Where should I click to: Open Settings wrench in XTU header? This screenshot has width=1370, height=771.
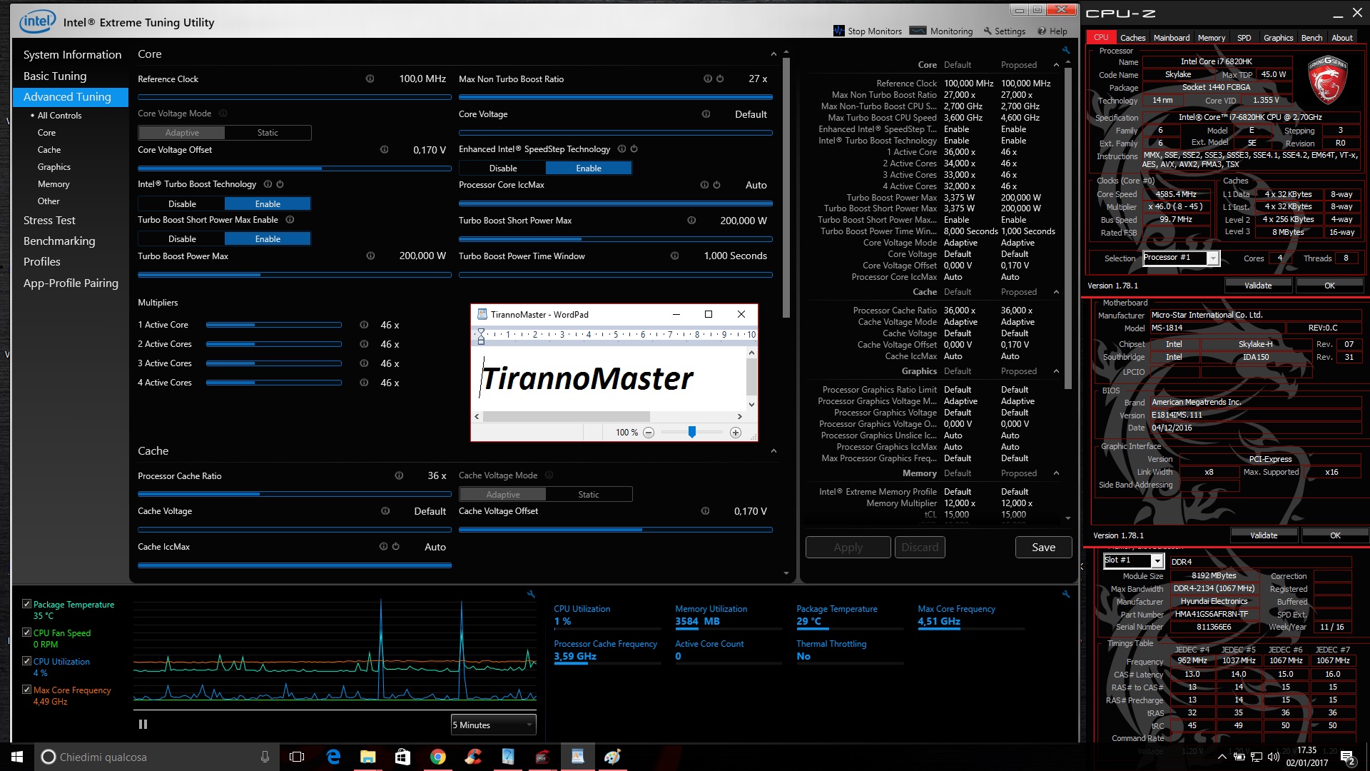[988, 31]
